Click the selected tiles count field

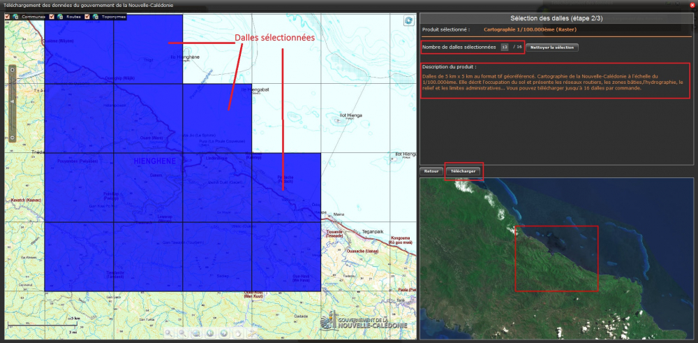(x=505, y=48)
